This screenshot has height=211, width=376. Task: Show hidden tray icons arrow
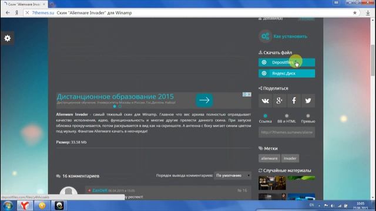(x=319, y=206)
